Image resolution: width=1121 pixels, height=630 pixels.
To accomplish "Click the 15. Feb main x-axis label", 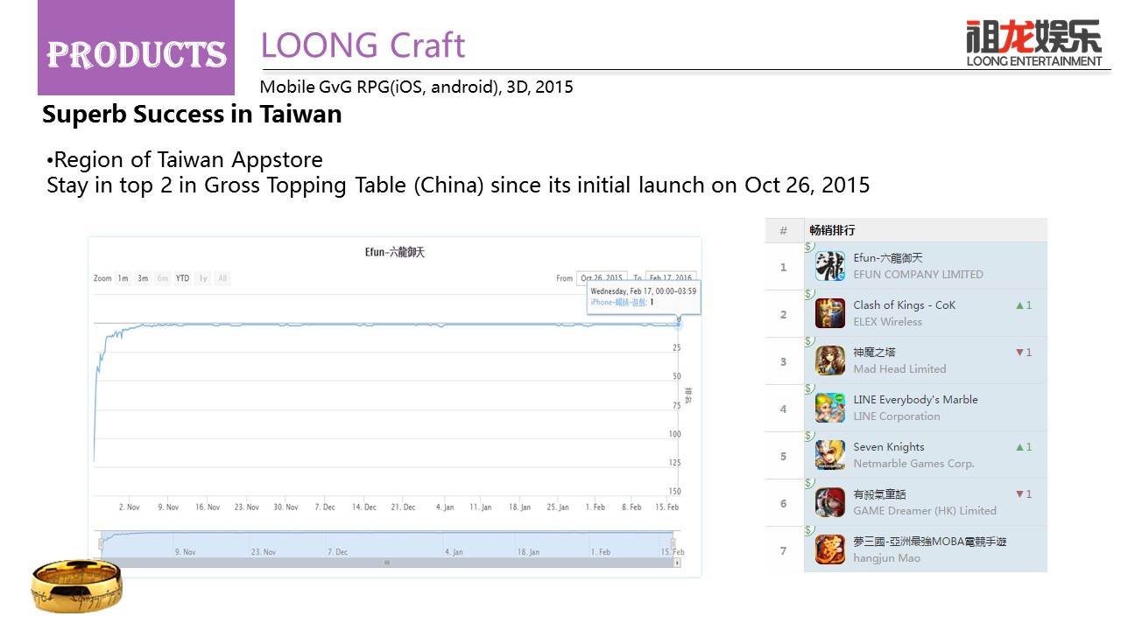I will [667, 507].
